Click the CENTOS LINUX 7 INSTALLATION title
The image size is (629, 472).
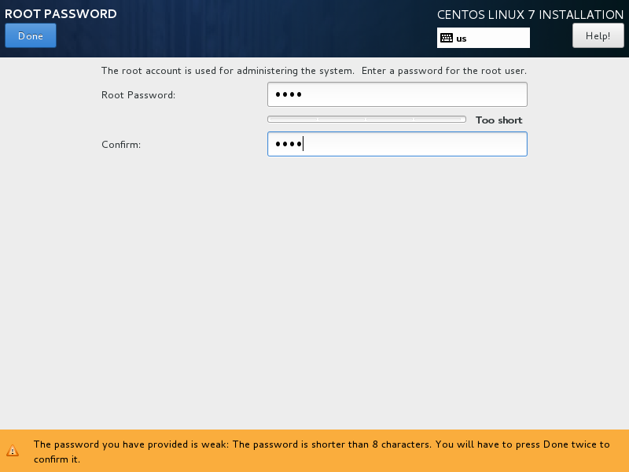[x=530, y=15]
